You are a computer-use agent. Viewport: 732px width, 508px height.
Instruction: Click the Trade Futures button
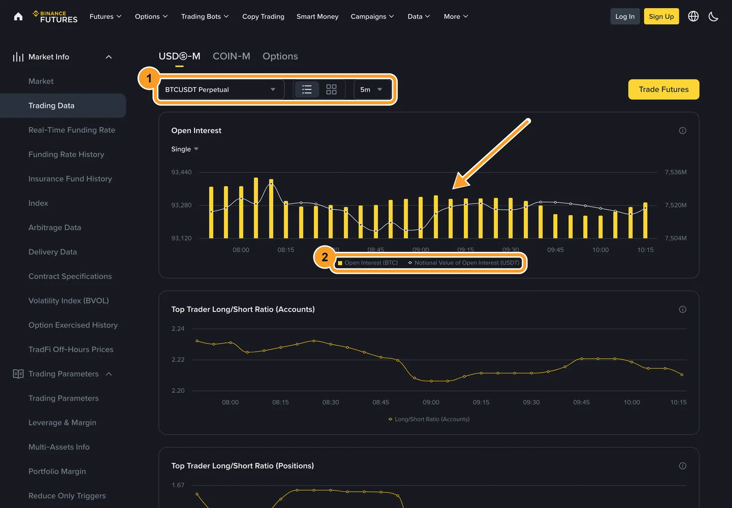pos(663,90)
